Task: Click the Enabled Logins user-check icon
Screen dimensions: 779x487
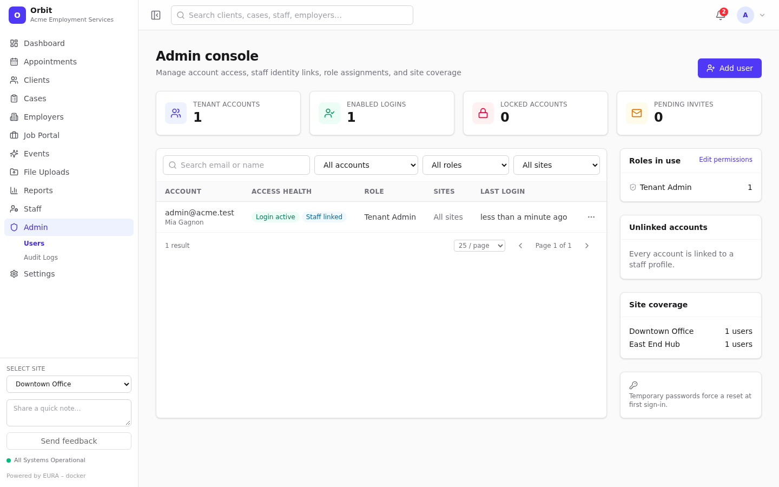Action: (x=329, y=113)
